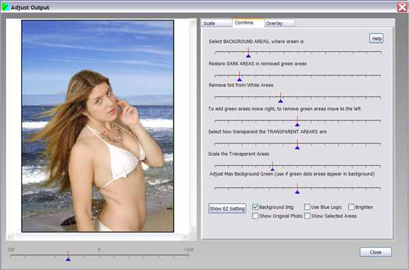This screenshot has height=270, width=409.
Task: Click the Help button
Action: click(x=376, y=39)
